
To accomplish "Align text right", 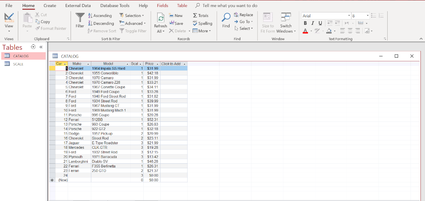I will coord(358,31).
